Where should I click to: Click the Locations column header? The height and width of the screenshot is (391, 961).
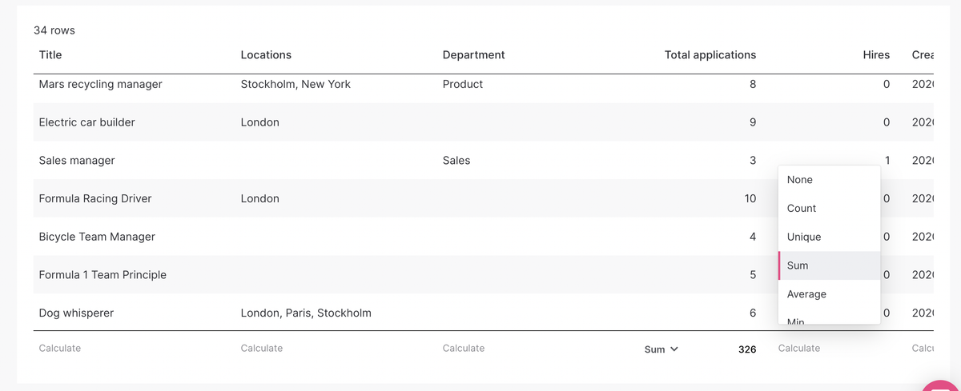[266, 55]
